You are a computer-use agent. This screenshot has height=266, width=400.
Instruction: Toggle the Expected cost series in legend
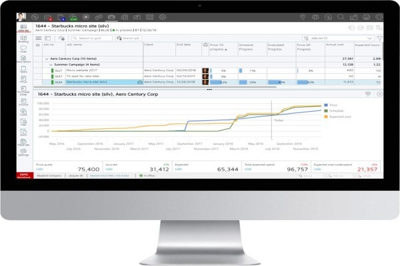coord(337,116)
